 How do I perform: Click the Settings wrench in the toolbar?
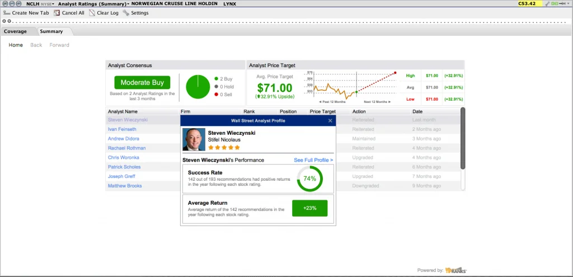pos(126,13)
